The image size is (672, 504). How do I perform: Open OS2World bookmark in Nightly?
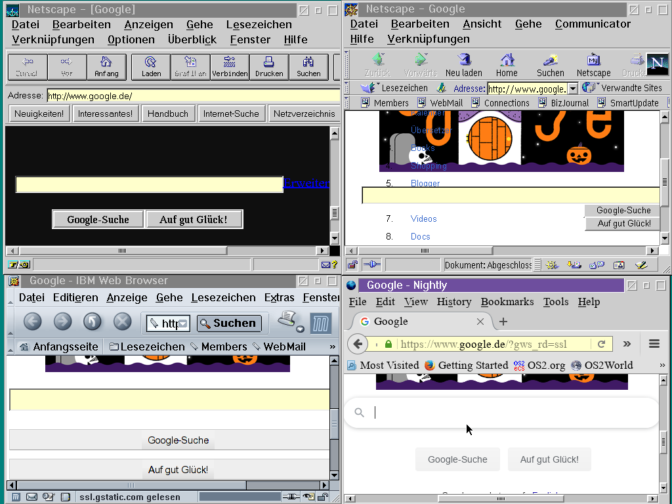[x=602, y=365]
